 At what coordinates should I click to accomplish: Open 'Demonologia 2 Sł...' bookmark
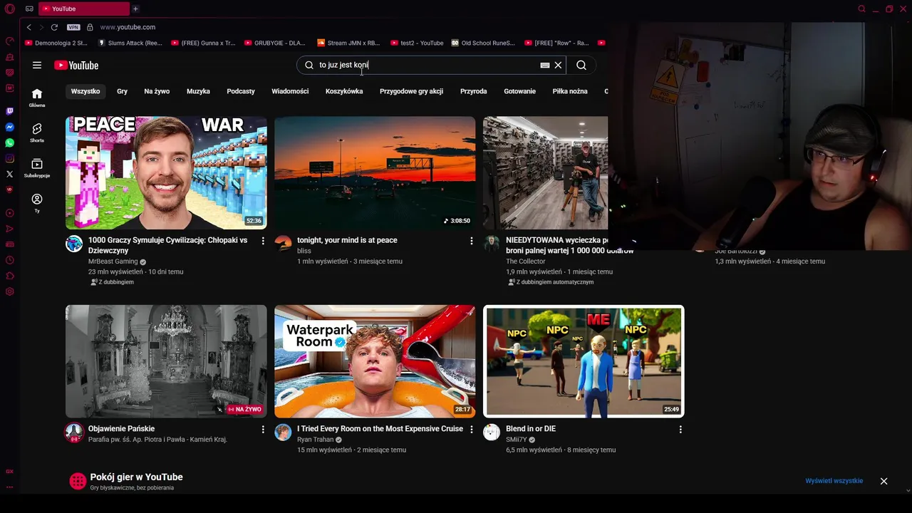coord(56,43)
